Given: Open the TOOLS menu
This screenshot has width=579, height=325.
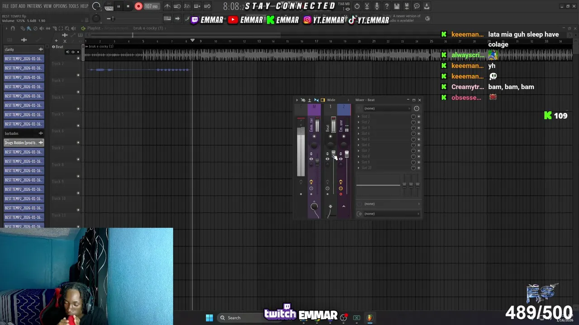Looking at the screenshot, I should [x=74, y=6].
